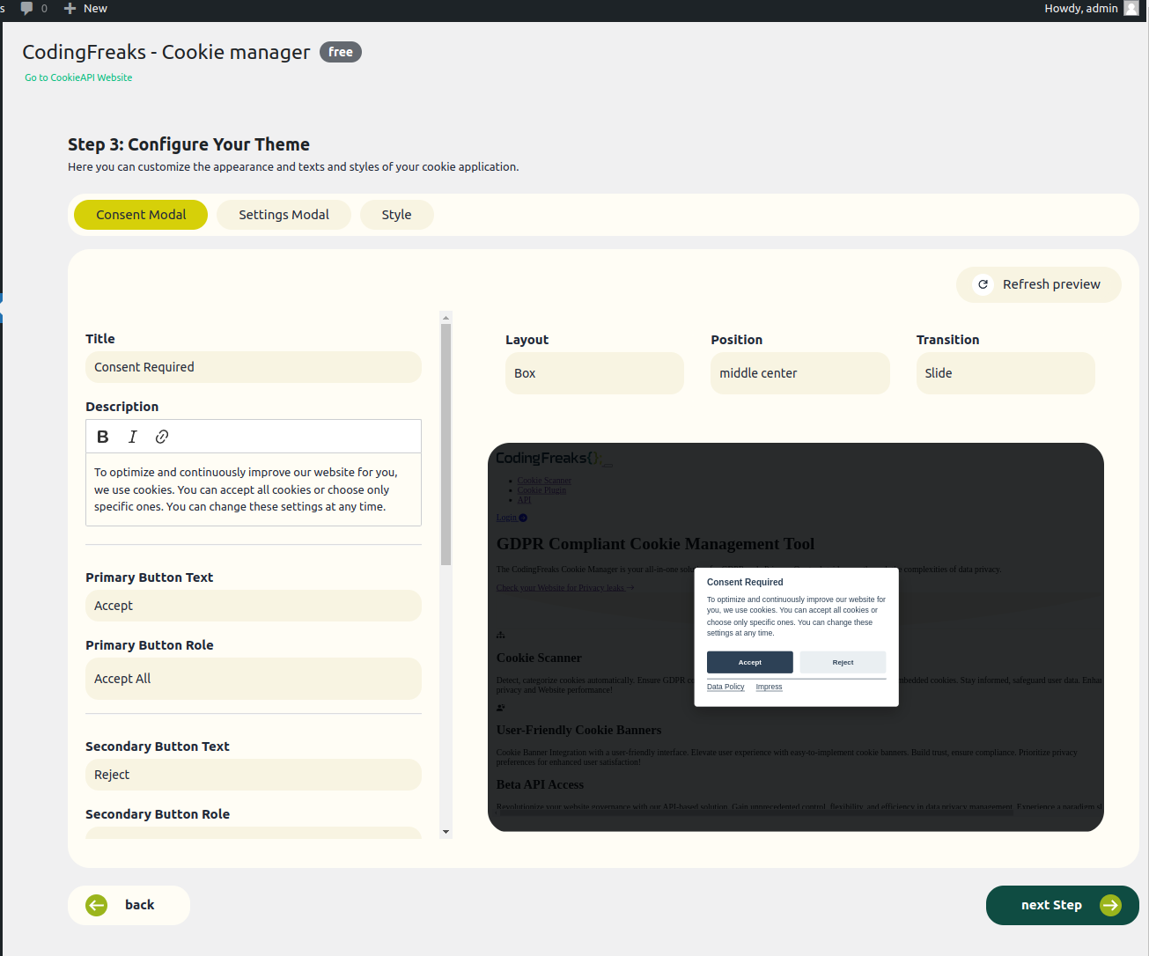This screenshot has width=1149, height=956.
Task: Open Primary Button Role dropdown Accept All
Action: click(x=254, y=679)
